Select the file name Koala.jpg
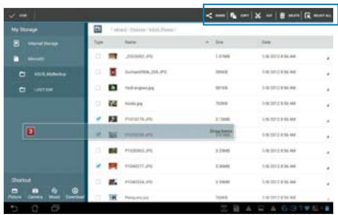 (x=134, y=104)
